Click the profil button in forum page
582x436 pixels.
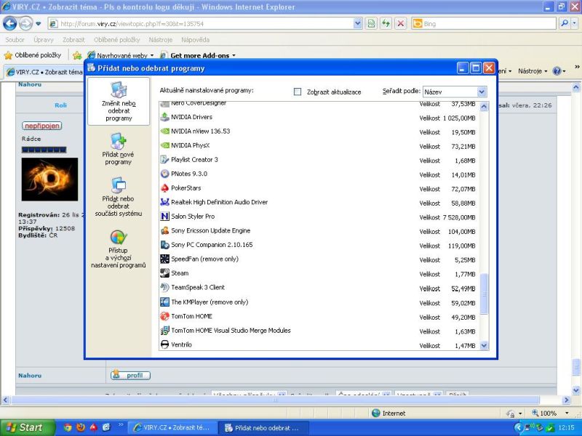click(x=130, y=375)
